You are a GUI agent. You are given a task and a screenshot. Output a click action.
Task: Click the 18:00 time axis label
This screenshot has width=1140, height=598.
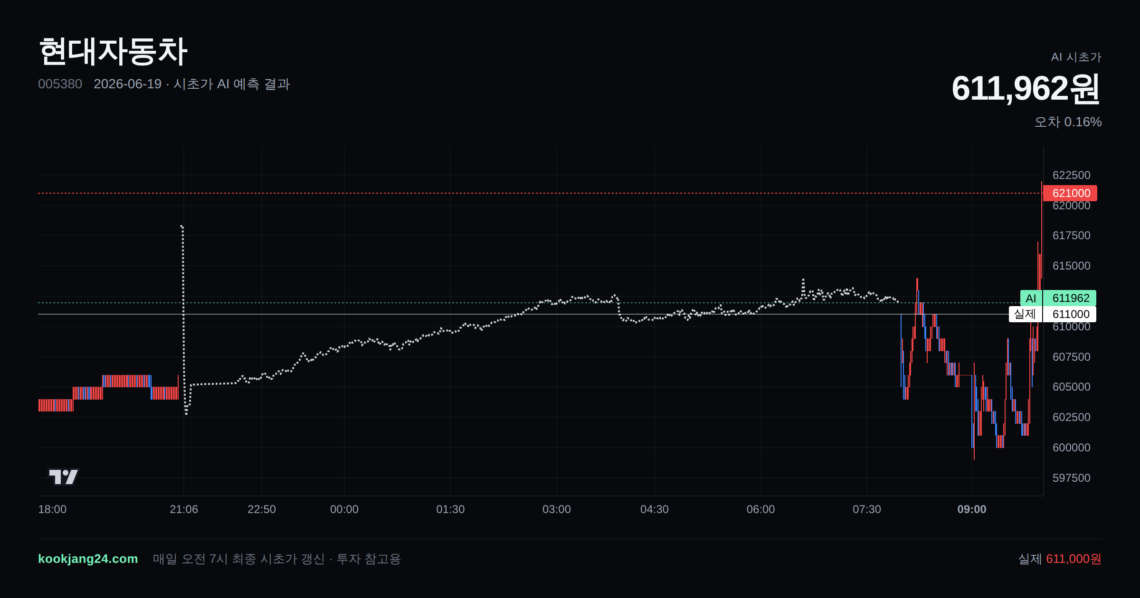click(52, 509)
